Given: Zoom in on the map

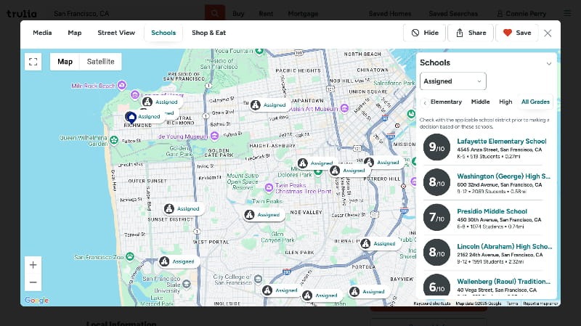Looking at the screenshot, I should click(33, 264).
